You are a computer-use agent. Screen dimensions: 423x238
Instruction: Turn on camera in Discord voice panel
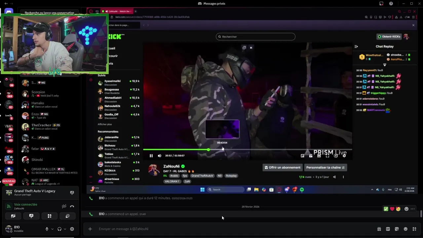coord(13,216)
